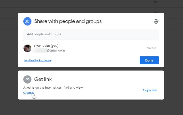Click the gmail.com email address
The height and width of the screenshot is (115, 183).
click(56, 50)
